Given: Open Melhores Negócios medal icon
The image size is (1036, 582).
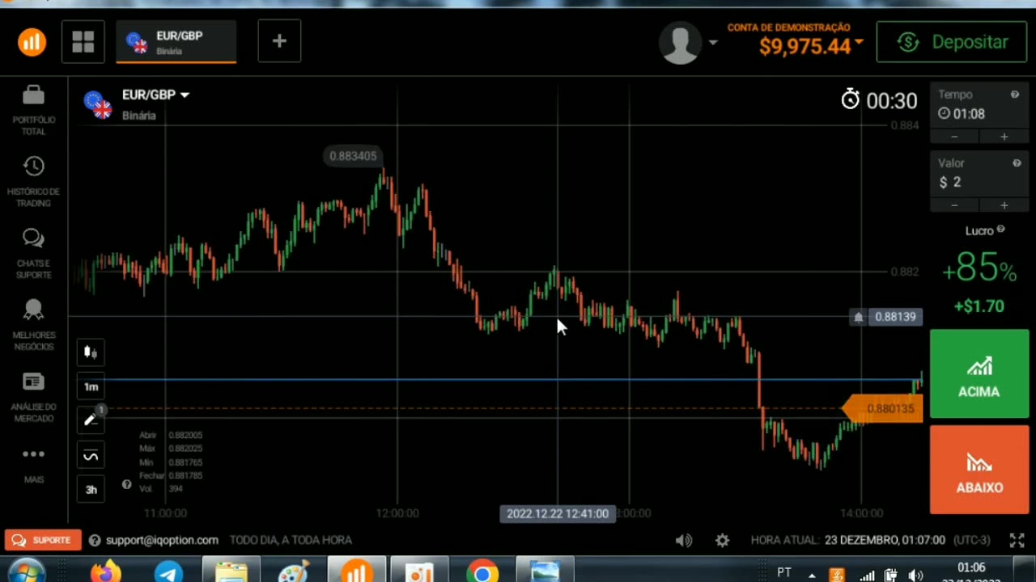Looking at the screenshot, I should click(33, 310).
